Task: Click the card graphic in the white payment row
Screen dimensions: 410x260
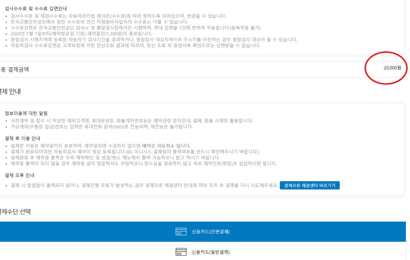Action: pyautogui.click(x=181, y=252)
